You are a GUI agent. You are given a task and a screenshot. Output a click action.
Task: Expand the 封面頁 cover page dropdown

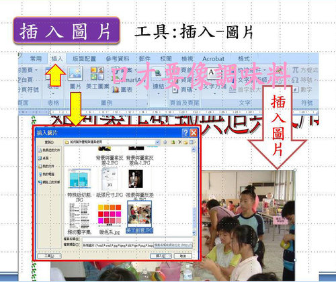tap(36, 70)
